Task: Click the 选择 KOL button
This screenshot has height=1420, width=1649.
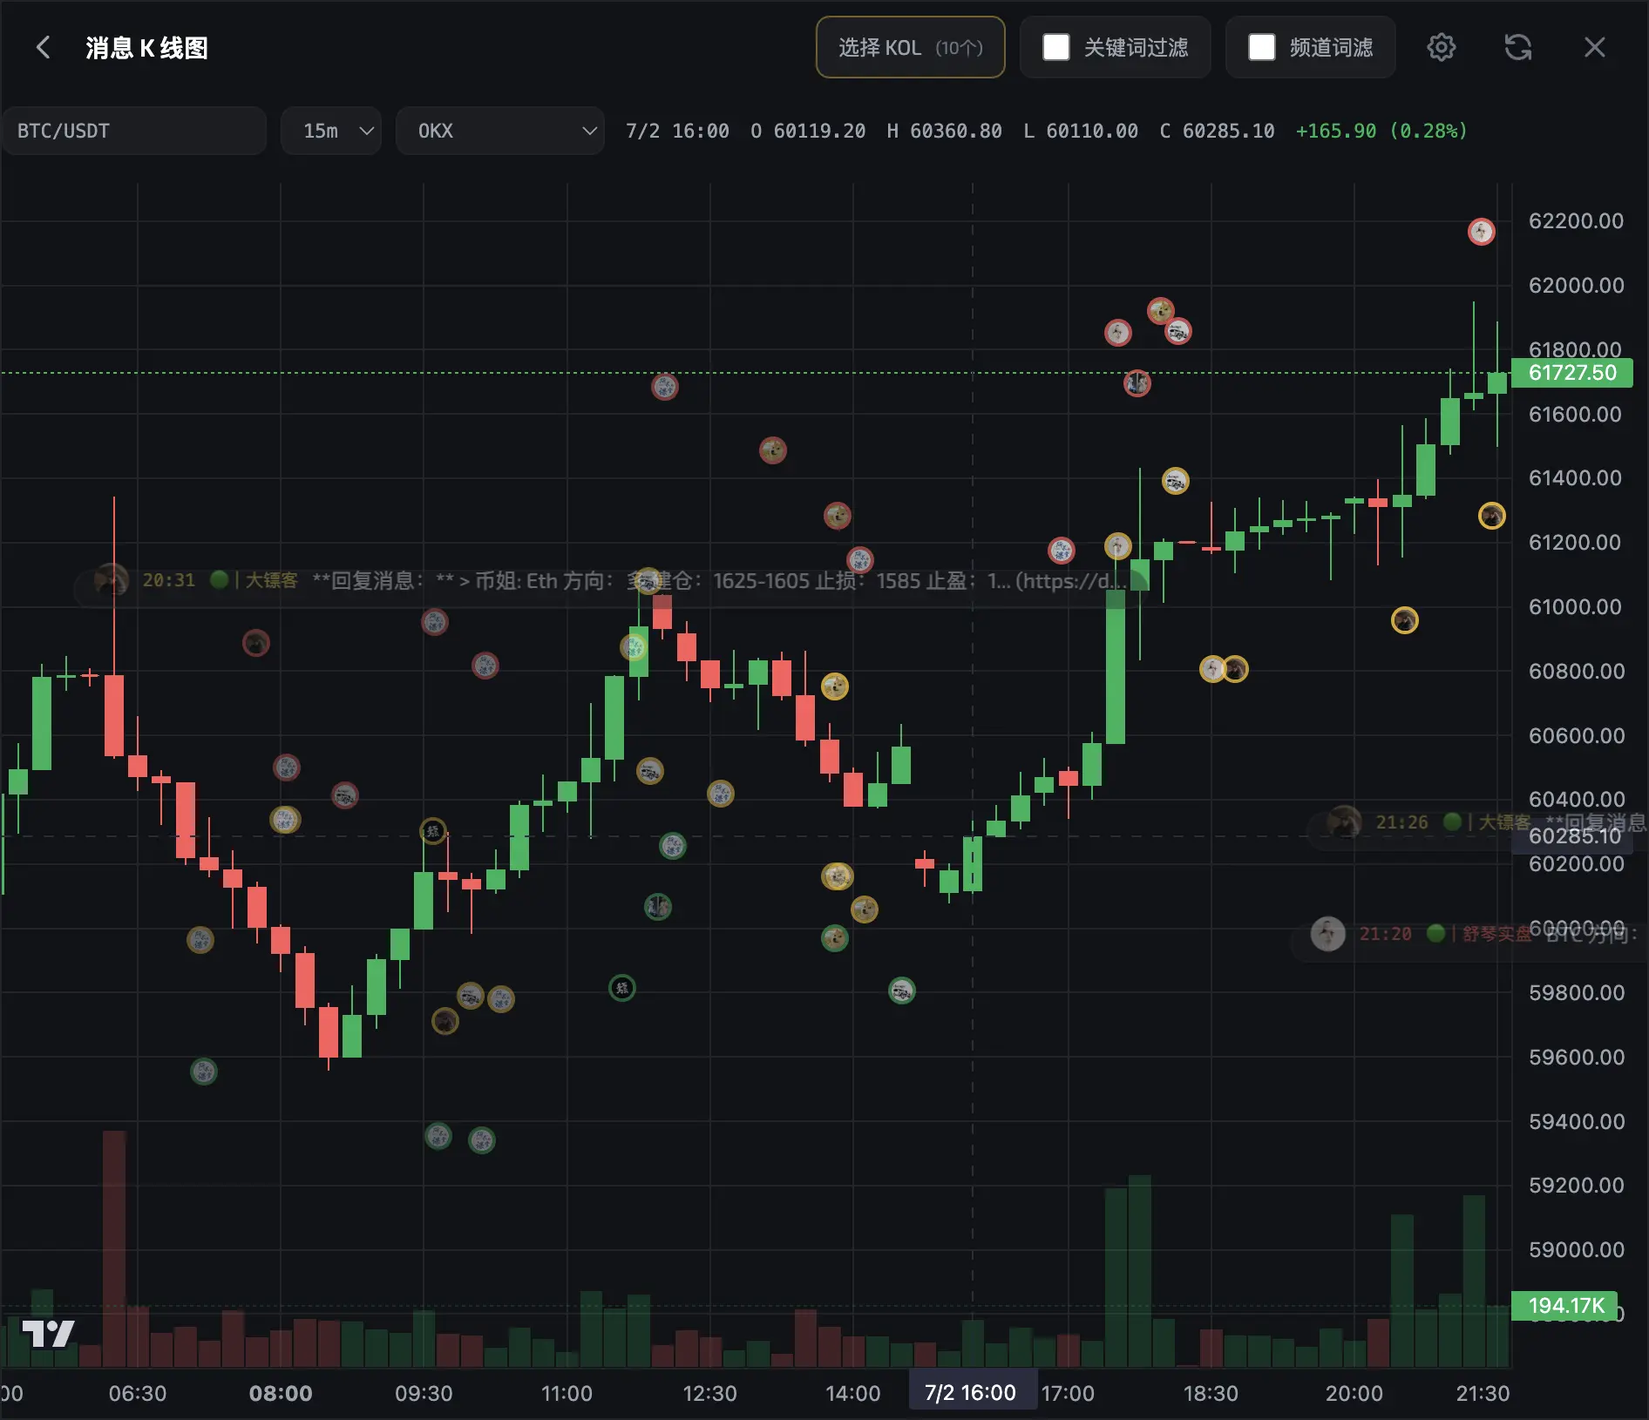Action: coord(911,47)
